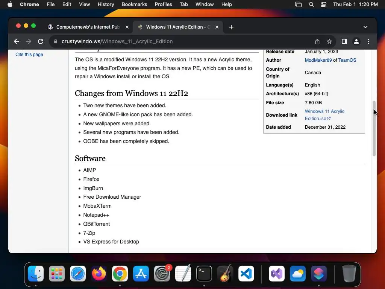
Task: Click the forward navigation arrow
Action: tap(29, 41)
